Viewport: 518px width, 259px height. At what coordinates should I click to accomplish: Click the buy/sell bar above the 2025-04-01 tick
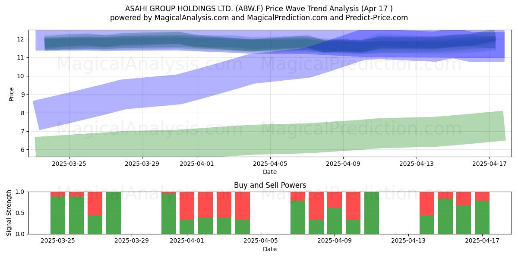[x=187, y=213]
